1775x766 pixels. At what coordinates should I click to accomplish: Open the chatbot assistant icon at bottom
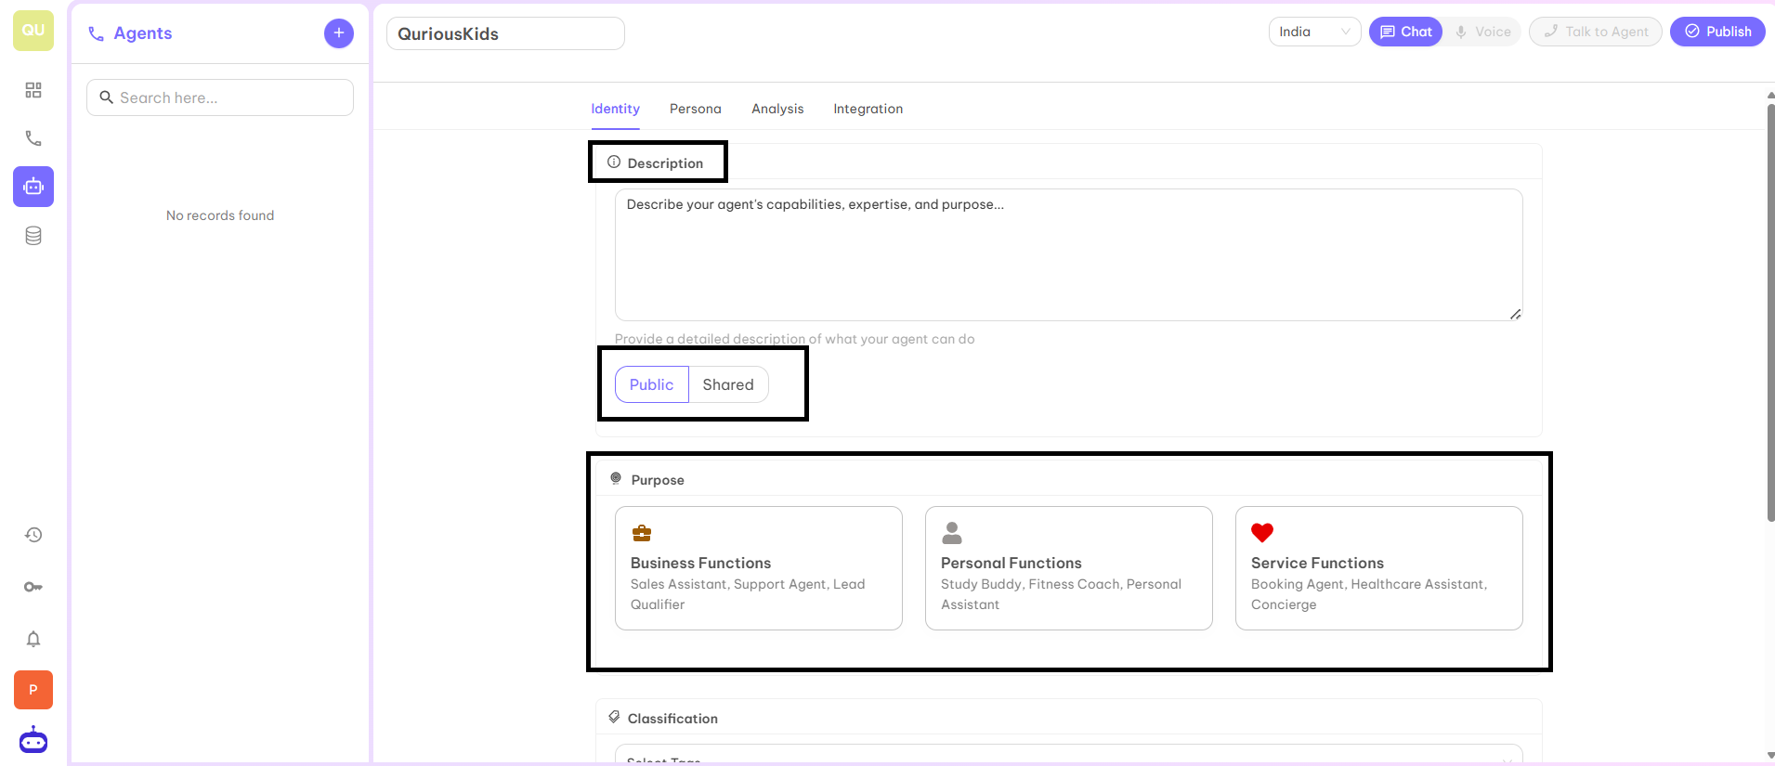tap(33, 740)
